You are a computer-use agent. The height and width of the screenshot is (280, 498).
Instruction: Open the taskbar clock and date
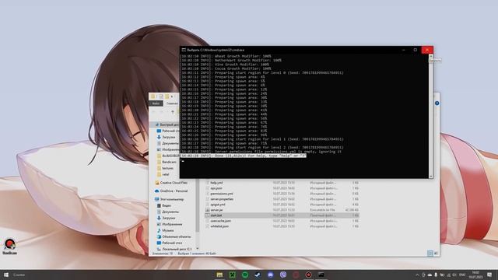[475, 275]
